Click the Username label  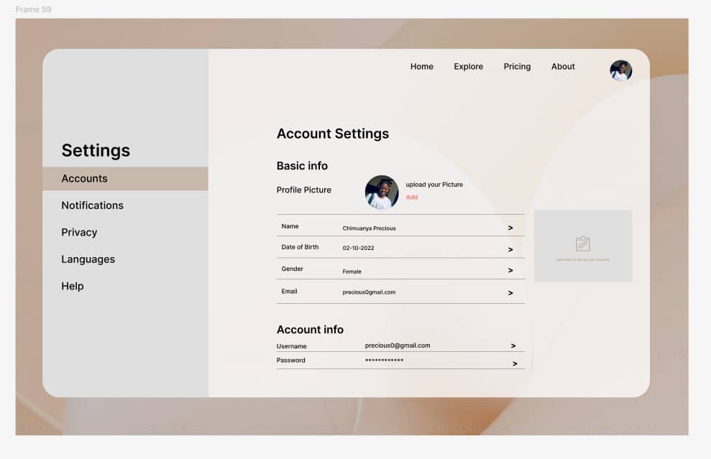pyautogui.click(x=292, y=346)
